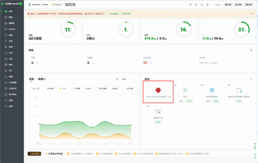Toggle the sun-shaped theme icon in header
258x163 pixels.
coord(190,5)
